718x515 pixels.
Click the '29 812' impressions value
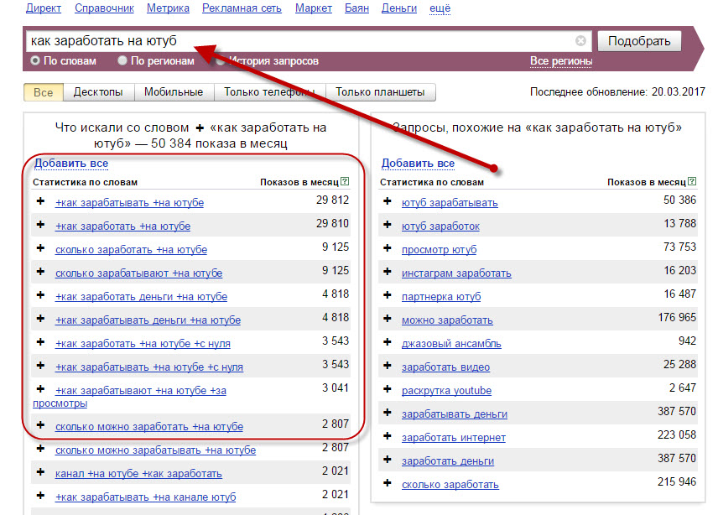click(x=332, y=200)
